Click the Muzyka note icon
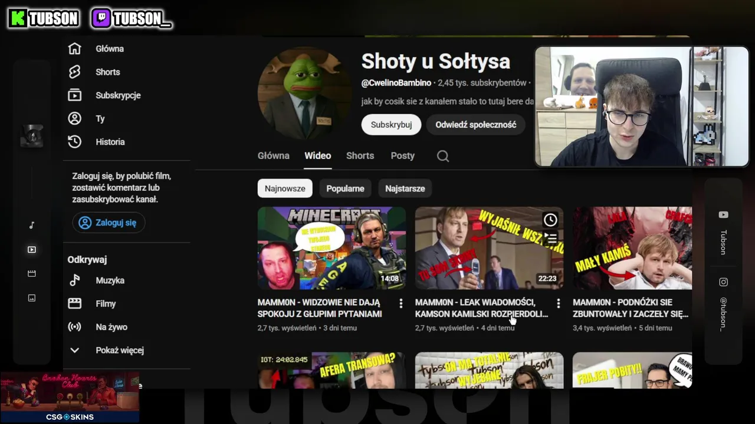Viewport: 755px width, 424px height. (74, 280)
